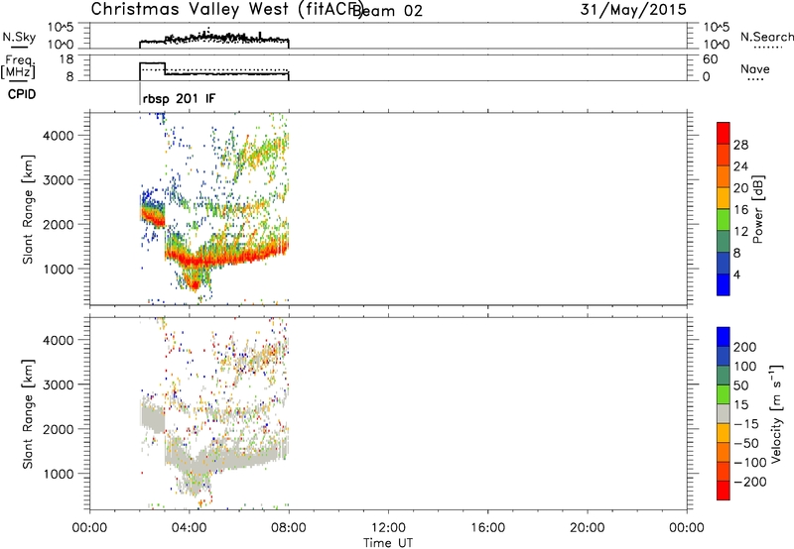Click the 'Velocity [m s-1]' colorbar title
Screen dimensions: 794x549
[x=776, y=413]
